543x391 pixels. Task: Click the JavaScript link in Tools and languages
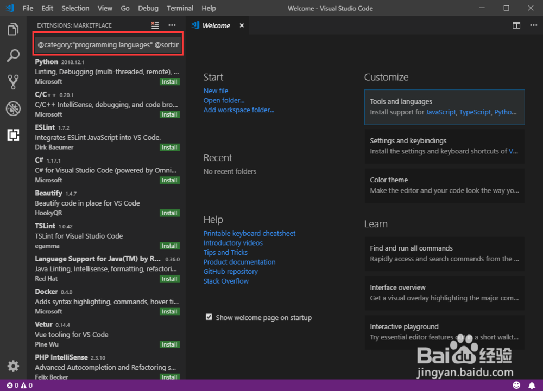440,112
